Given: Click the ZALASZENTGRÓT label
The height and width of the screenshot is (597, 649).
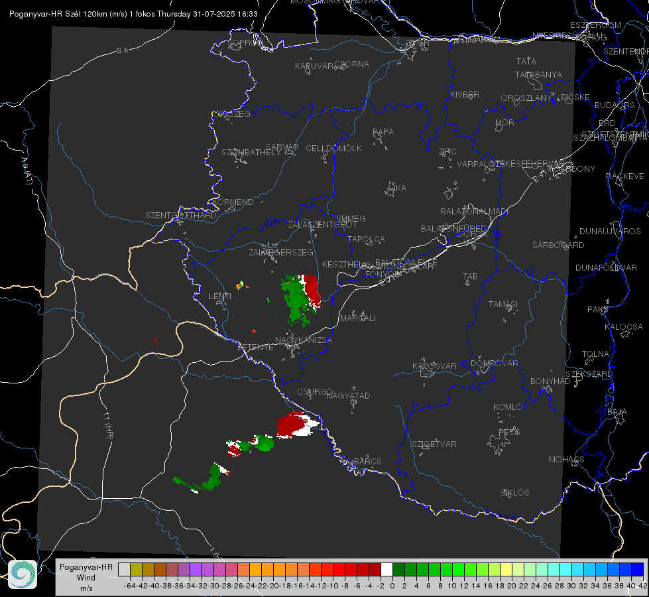Looking at the screenshot, I should [322, 225].
